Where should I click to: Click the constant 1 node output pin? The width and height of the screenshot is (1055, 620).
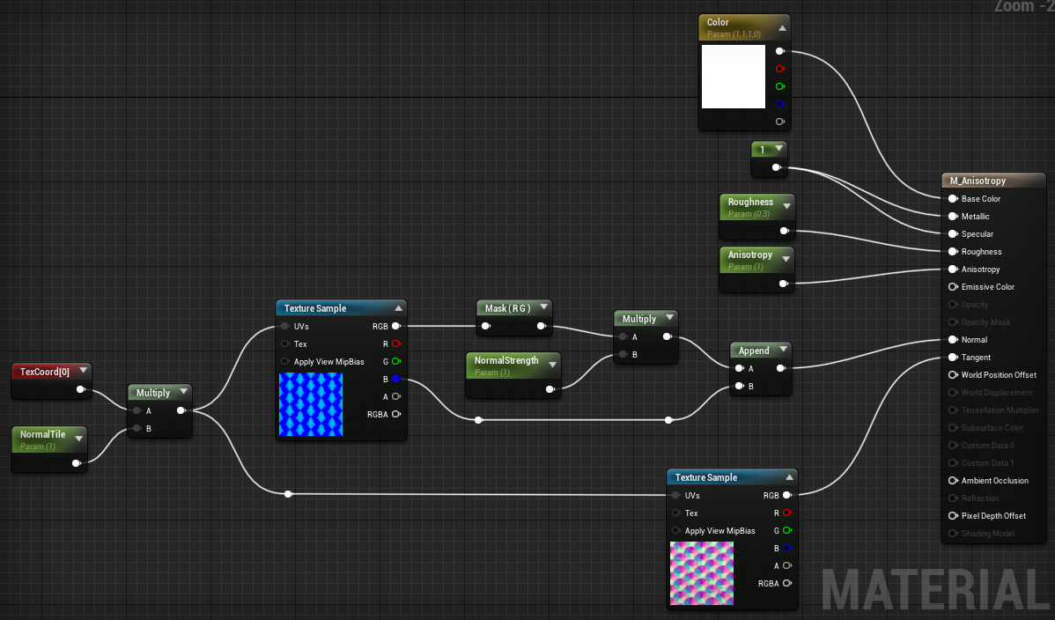[777, 167]
